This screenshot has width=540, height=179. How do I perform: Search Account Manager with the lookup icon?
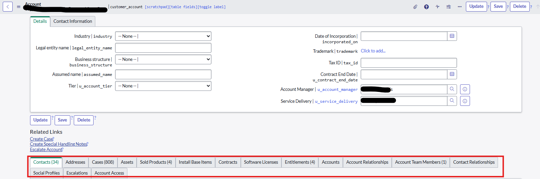click(x=452, y=89)
